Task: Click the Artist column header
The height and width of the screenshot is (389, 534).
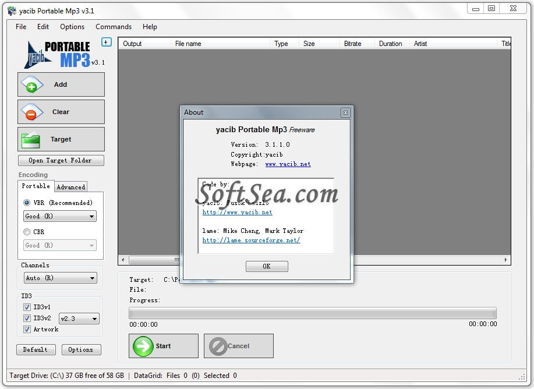Action: pos(453,44)
